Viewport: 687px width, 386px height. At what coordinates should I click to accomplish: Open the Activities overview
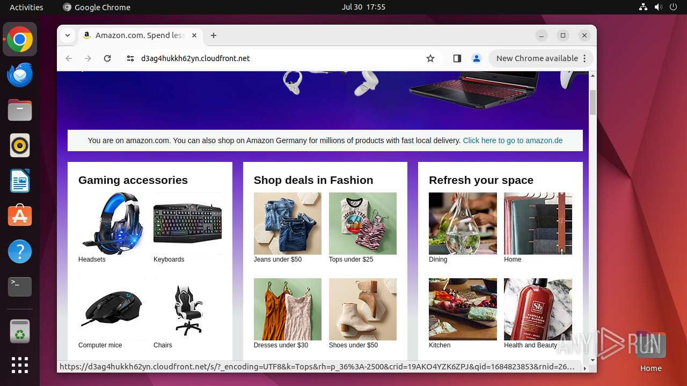(26, 7)
